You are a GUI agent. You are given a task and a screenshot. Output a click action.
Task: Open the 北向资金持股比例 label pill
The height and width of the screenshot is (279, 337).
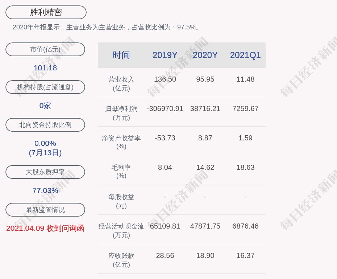(45, 125)
